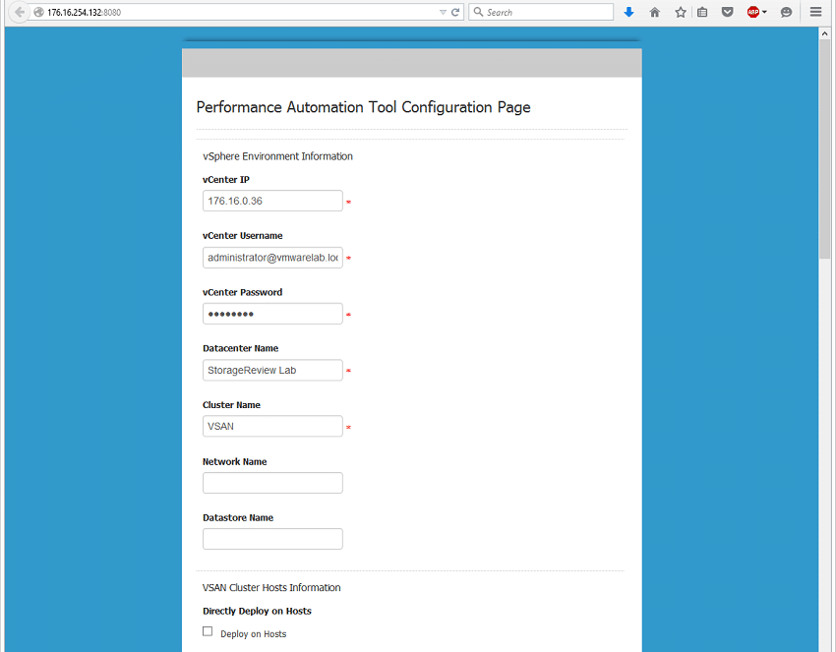
Task: Go to the Firefox home page icon
Action: [655, 12]
